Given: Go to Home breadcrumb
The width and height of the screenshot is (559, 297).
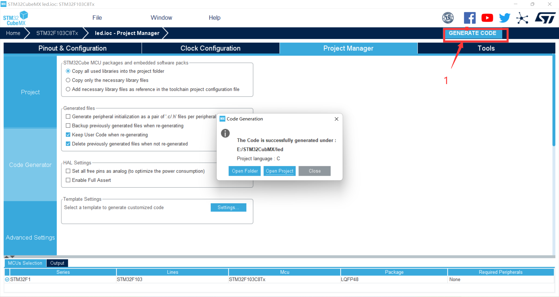Looking at the screenshot, I should pyautogui.click(x=13, y=33).
